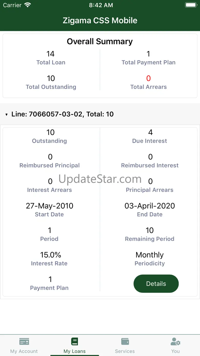This screenshot has width=200, height=356.
Task: Switch to the My Account tab label
Action: [x=24, y=351]
